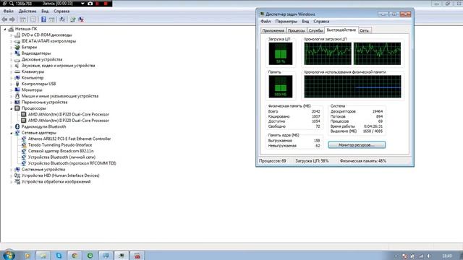This screenshot has height=260, width=463.
Task: Click the blue Help icon in toolbar
Action: 43,19
